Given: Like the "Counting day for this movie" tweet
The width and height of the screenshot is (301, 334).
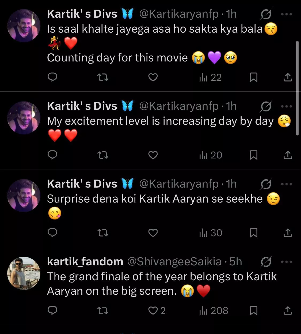Looking at the screenshot, I should click(153, 77).
